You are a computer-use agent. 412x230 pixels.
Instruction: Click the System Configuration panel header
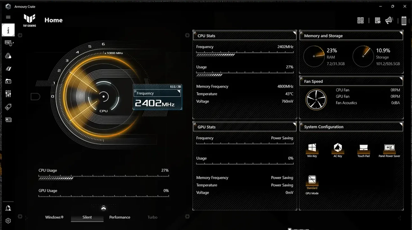point(351,127)
